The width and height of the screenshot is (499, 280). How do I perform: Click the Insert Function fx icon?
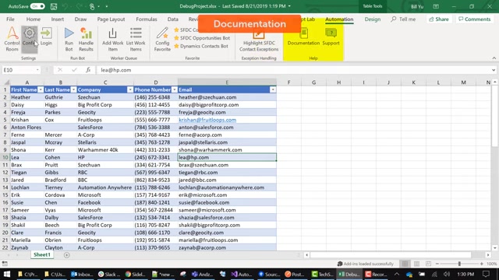tap(88, 70)
